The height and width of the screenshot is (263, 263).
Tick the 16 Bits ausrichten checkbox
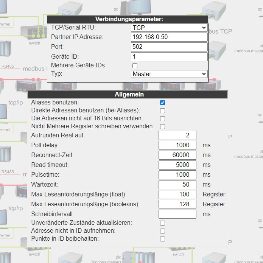click(x=162, y=118)
